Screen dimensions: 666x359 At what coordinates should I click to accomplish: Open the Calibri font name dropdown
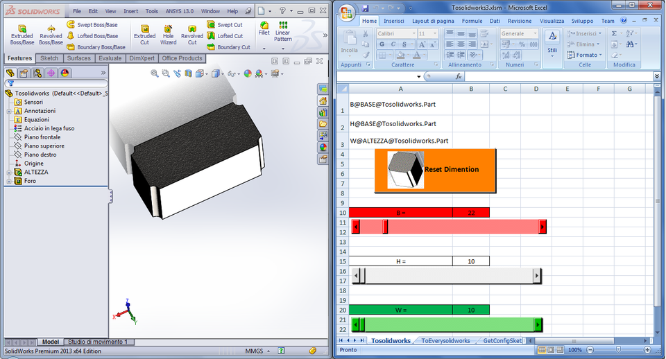[413, 33]
